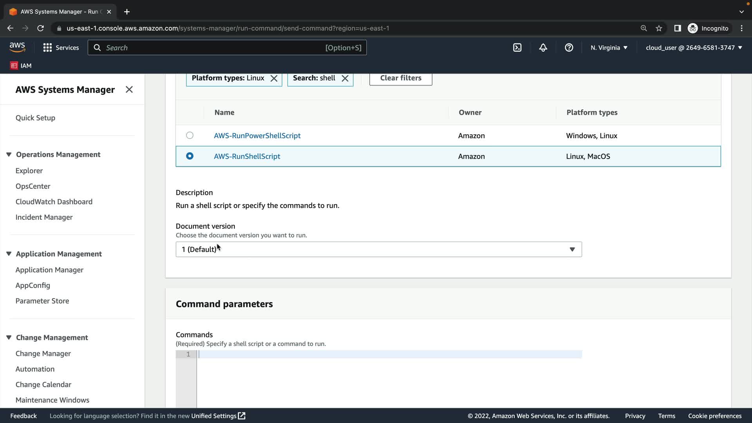Open the Services grid menu
The width and height of the screenshot is (752, 423).
(x=61, y=48)
